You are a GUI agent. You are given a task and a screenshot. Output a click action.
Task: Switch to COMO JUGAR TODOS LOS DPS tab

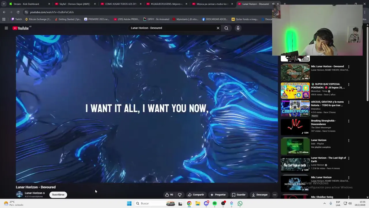121,4
